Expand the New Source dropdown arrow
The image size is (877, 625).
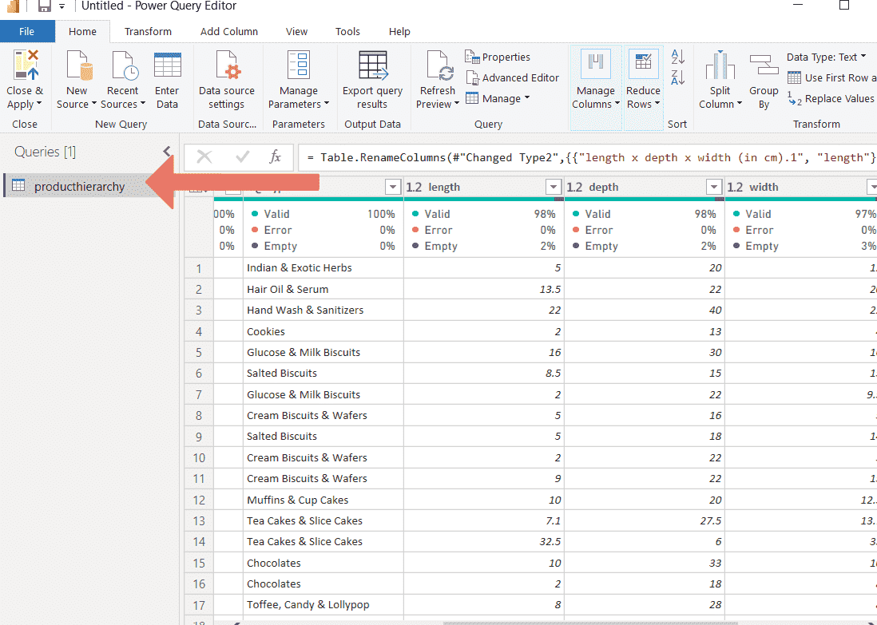pyautogui.click(x=94, y=104)
